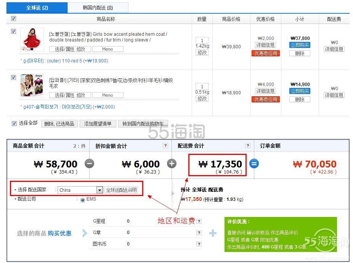Apply coupon with 优惠卷应用 on the sweater item
Image resolution: width=353 pixels, height=263 pixels.
point(265,99)
